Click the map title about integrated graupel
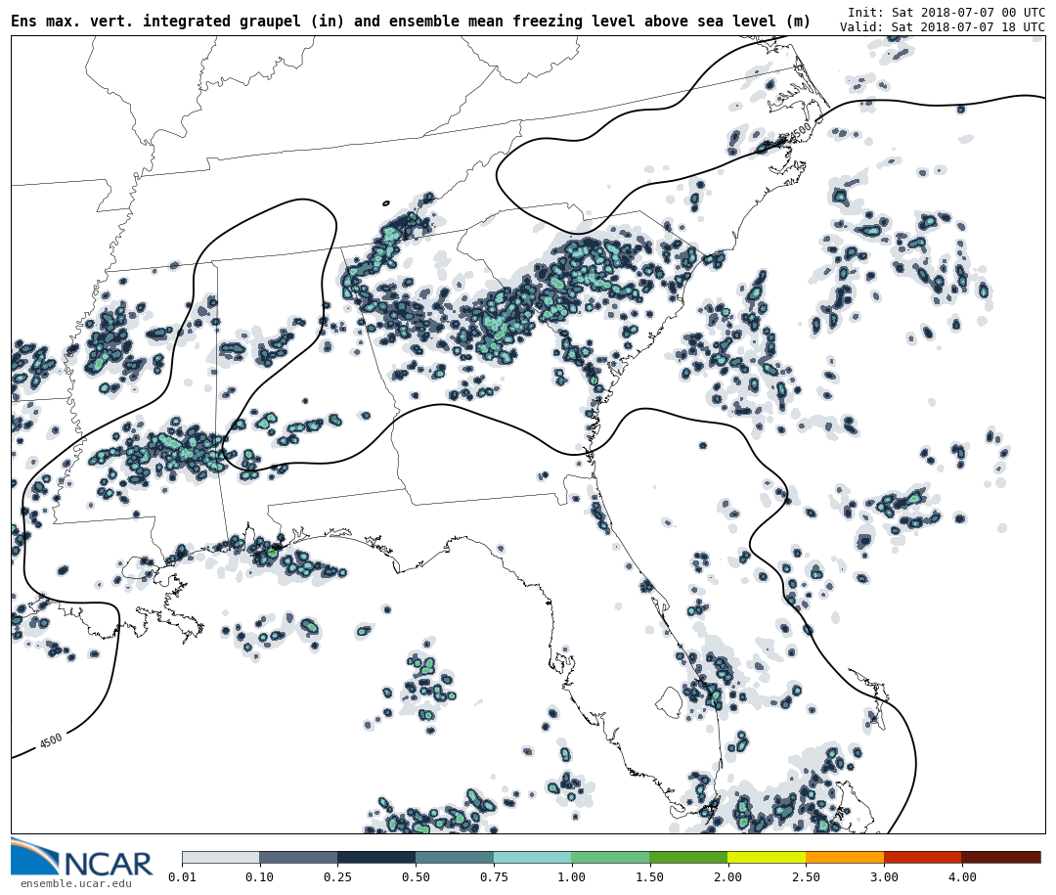 [x=411, y=22]
